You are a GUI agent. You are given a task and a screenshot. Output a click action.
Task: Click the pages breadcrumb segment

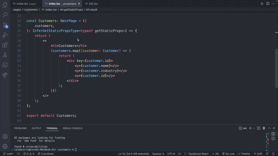point(17,10)
